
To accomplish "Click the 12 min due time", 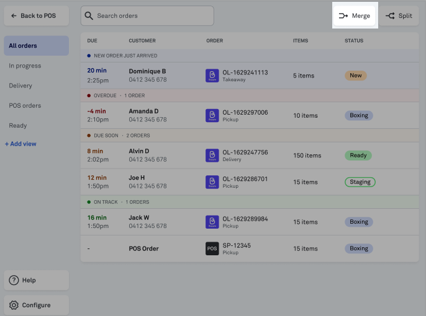I will point(97,177).
